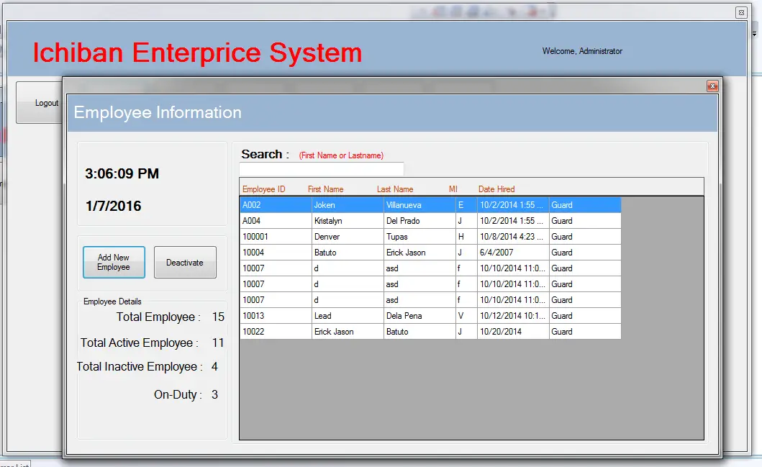The width and height of the screenshot is (762, 467).
Task: Click the Total Employee count 15
Action: (218, 317)
